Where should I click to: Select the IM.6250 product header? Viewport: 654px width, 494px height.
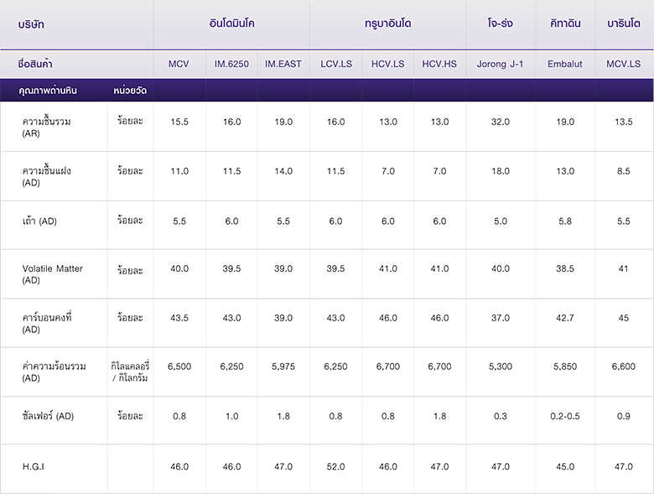[x=231, y=64]
